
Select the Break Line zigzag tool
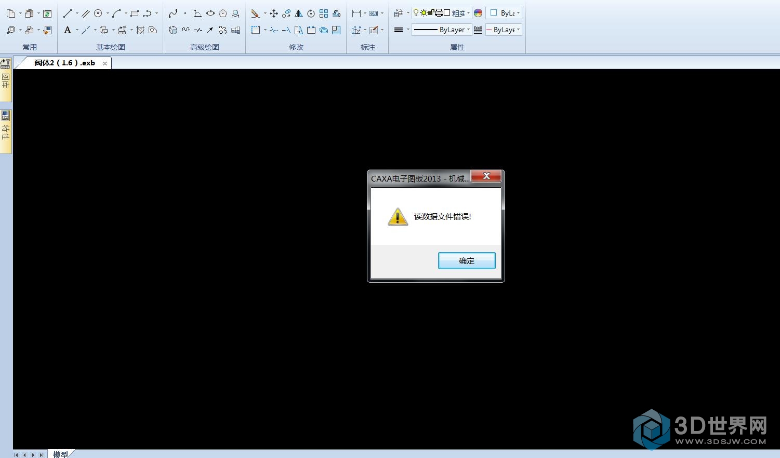198,30
